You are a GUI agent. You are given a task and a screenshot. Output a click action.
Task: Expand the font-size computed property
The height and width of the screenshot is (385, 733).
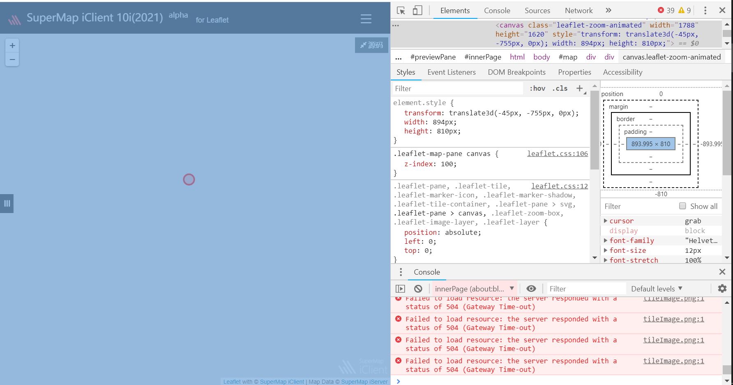[606, 250]
